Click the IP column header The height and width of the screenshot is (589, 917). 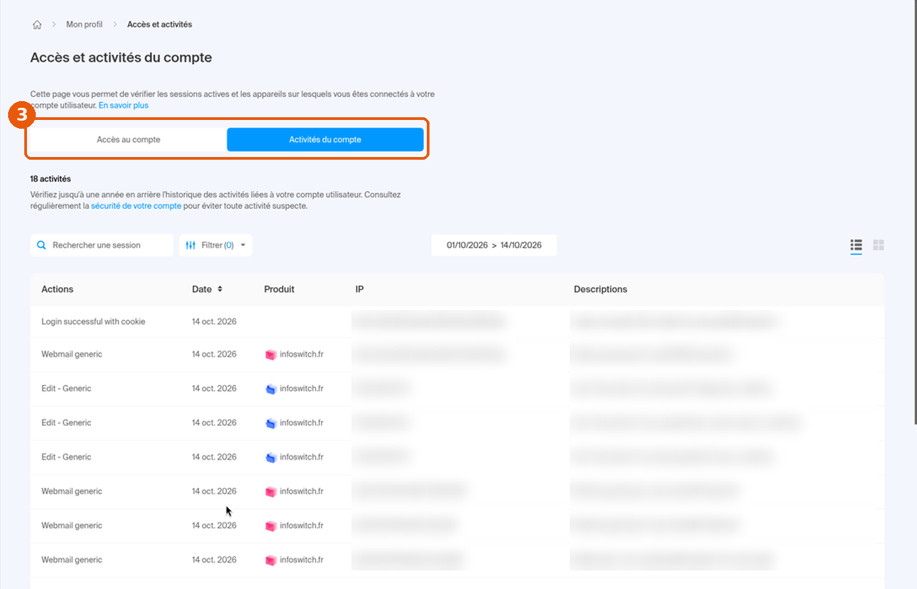pos(359,289)
